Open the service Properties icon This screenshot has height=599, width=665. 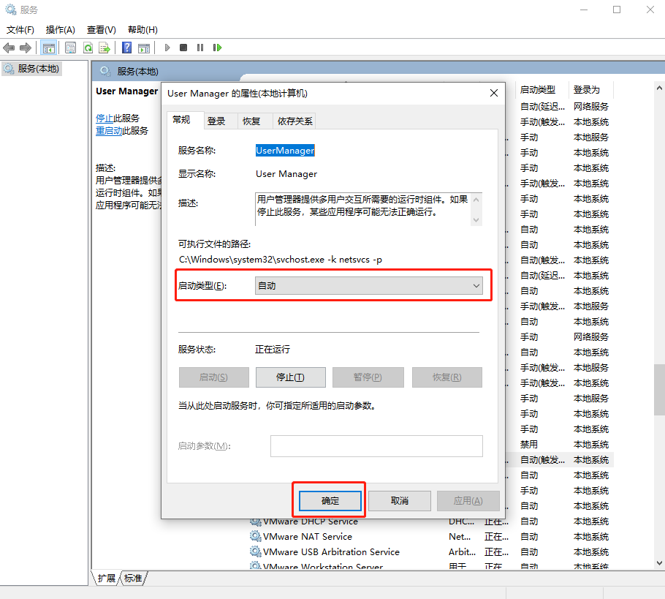pyautogui.click(x=69, y=48)
